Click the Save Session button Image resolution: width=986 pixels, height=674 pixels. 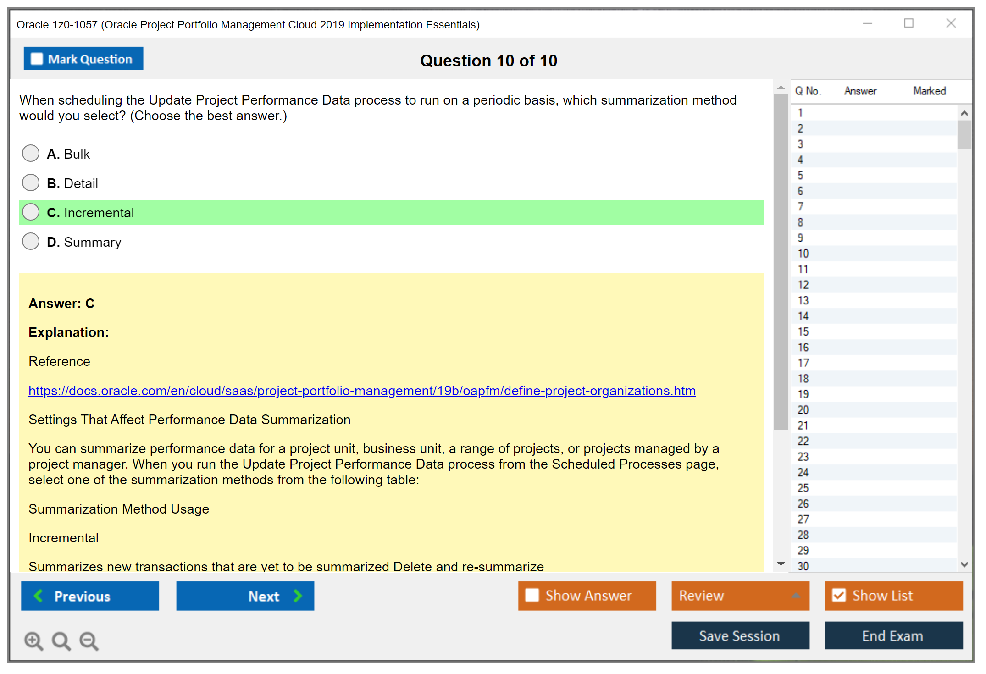pyautogui.click(x=740, y=636)
